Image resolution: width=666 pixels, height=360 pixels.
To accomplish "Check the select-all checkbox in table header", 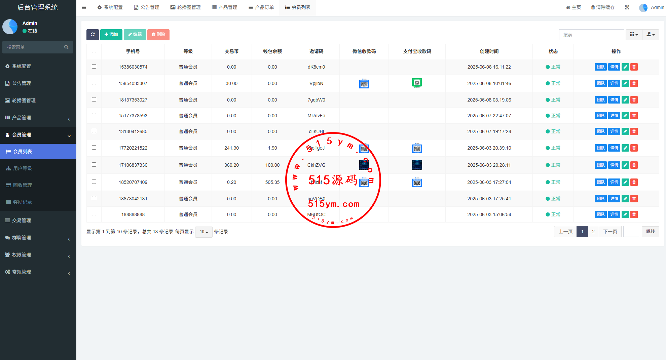I will point(94,51).
